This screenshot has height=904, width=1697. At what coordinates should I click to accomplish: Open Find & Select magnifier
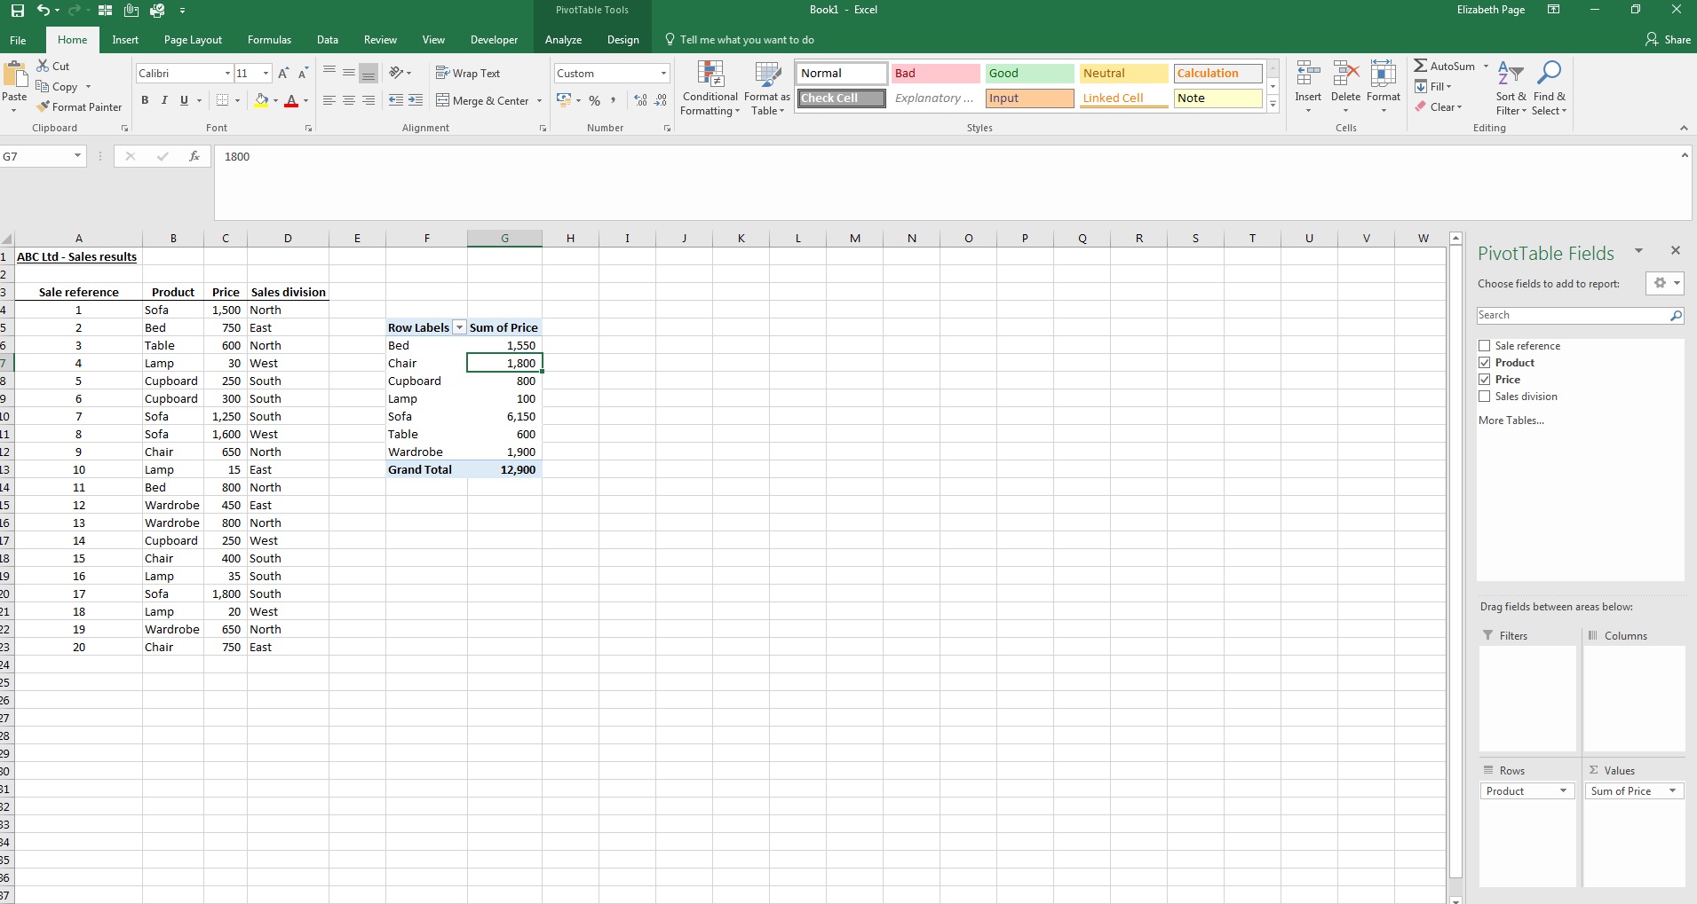tap(1550, 88)
